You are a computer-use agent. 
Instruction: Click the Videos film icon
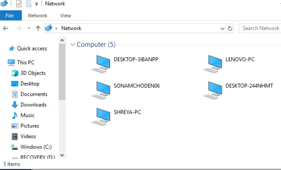pyautogui.click(x=15, y=136)
